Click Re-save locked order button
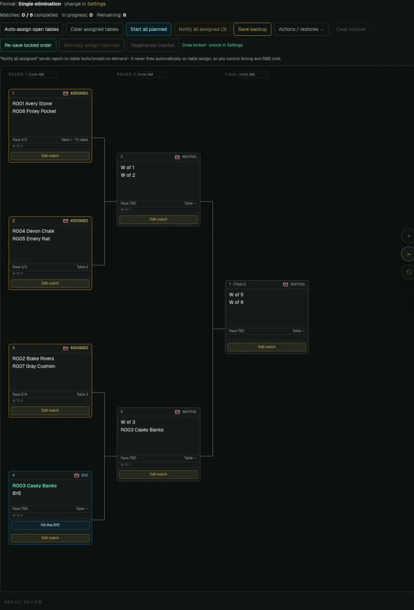The width and height of the screenshot is (414, 610). pyautogui.click(x=28, y=45)
